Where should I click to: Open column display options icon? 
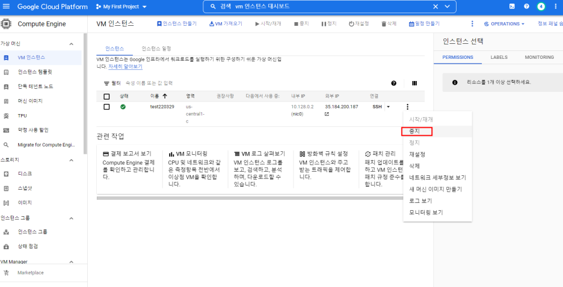coord(414,83)
